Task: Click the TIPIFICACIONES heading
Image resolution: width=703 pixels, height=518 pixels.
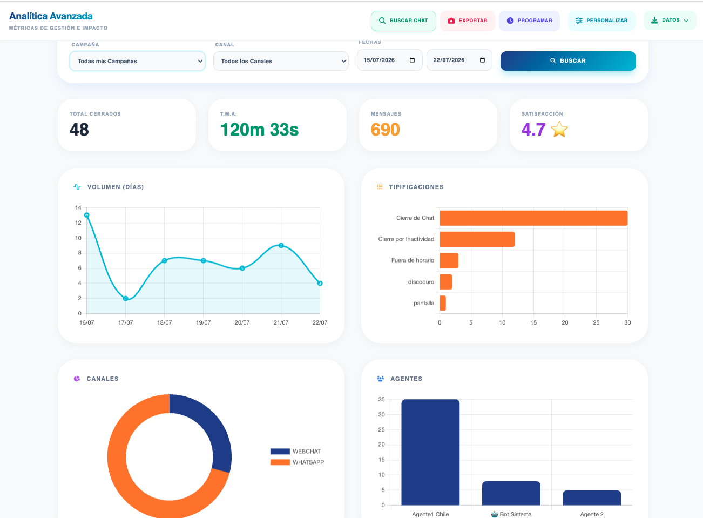Action: tap(416, 187)
